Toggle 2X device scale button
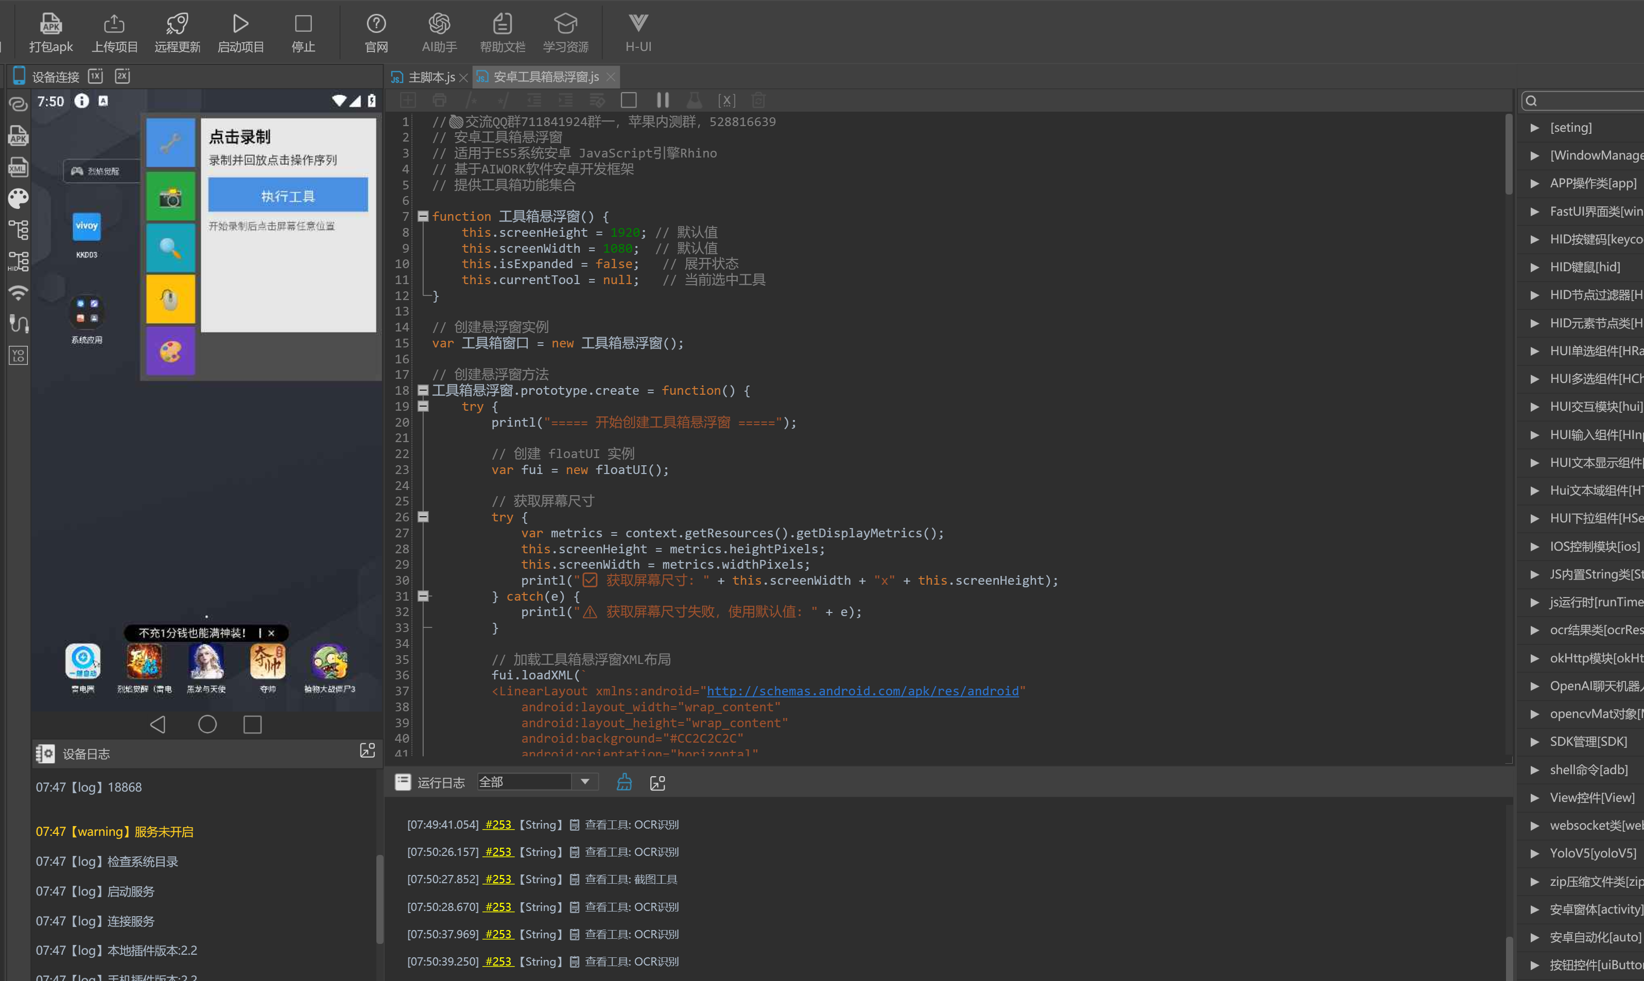1644x981 pixels. pyautogui.click(x=123, y=76)
